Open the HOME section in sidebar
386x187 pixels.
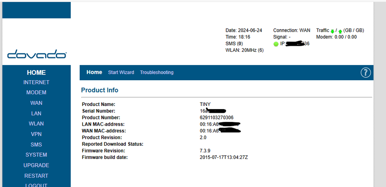[36, 73]
